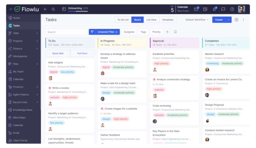Open the mail envelope icon in header
Viewport: 256px width, 148px height.
pos(196,9)
